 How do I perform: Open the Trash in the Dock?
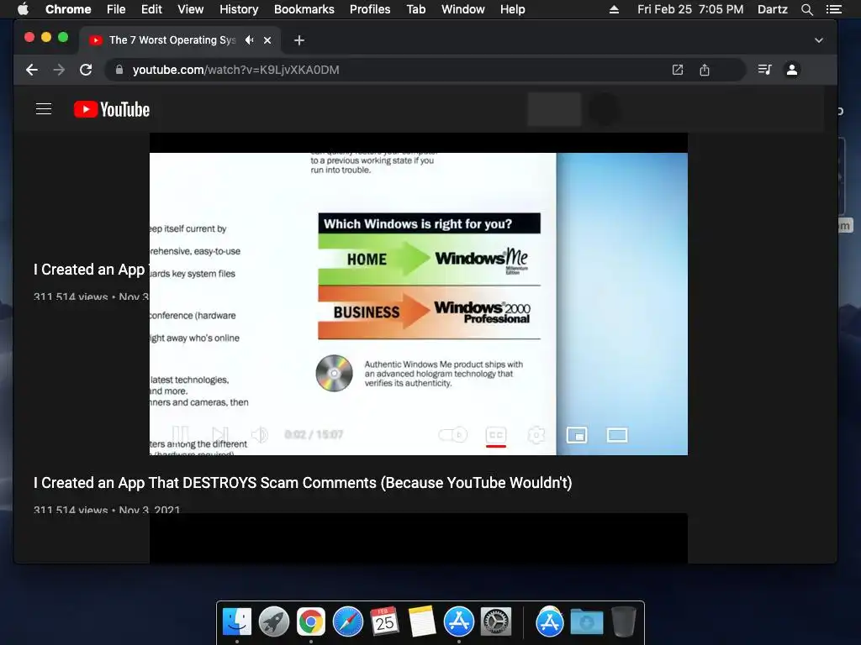coord(623,622)
